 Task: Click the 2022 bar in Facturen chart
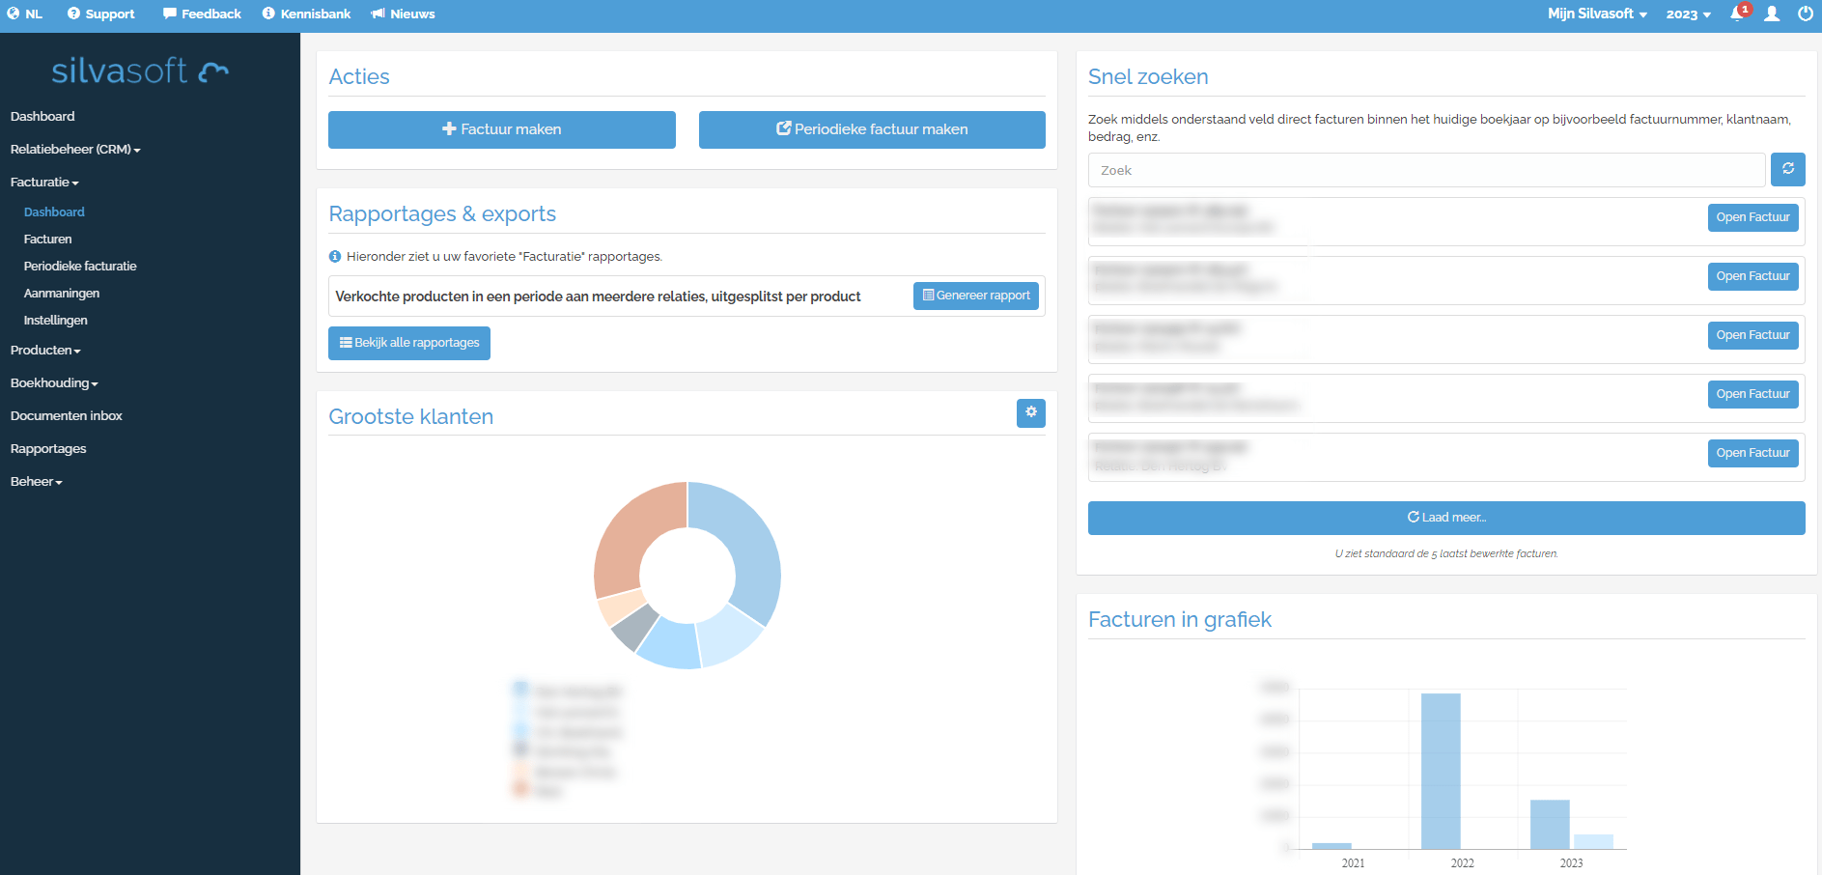click(1440, 771)
